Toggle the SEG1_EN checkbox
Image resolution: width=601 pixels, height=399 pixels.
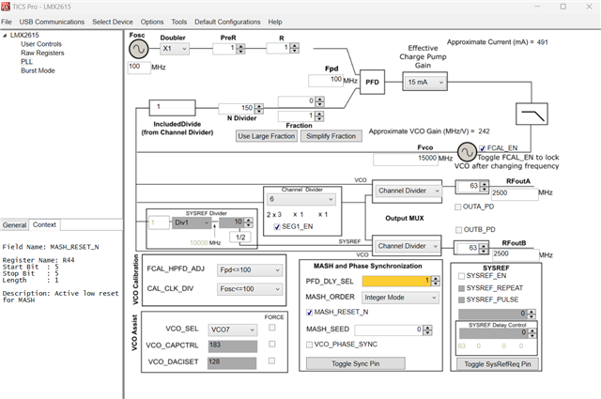[277, 227]
